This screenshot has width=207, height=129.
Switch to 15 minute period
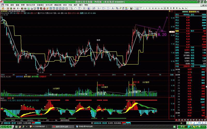pyautogui.click(x=150, y=8)
